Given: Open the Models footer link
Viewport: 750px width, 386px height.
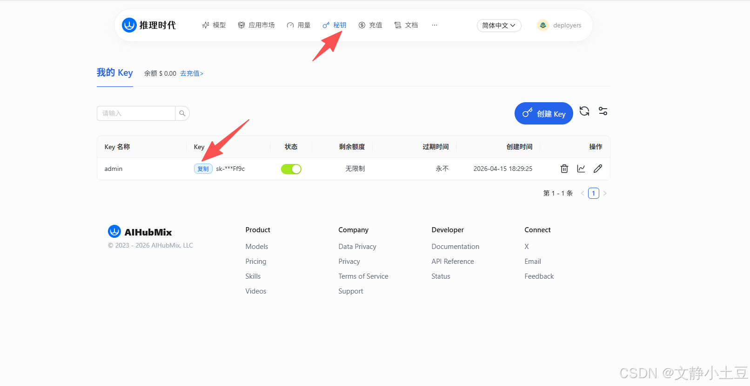Looking at the screenshot, I should (257, 247).
